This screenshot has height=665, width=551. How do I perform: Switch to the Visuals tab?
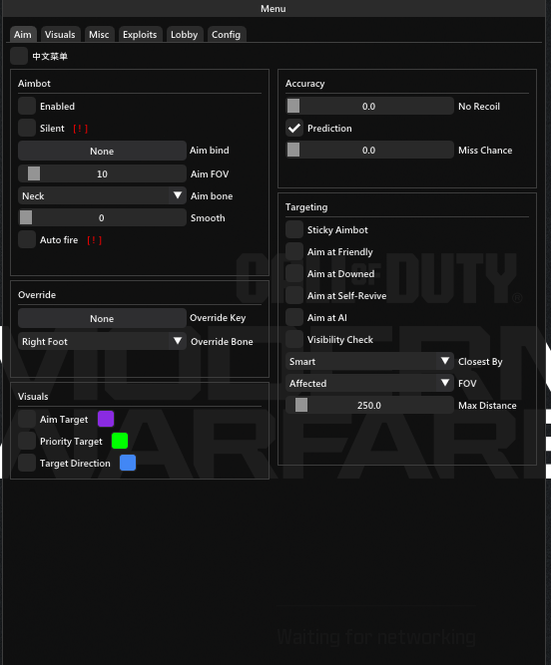pos(60,34)
